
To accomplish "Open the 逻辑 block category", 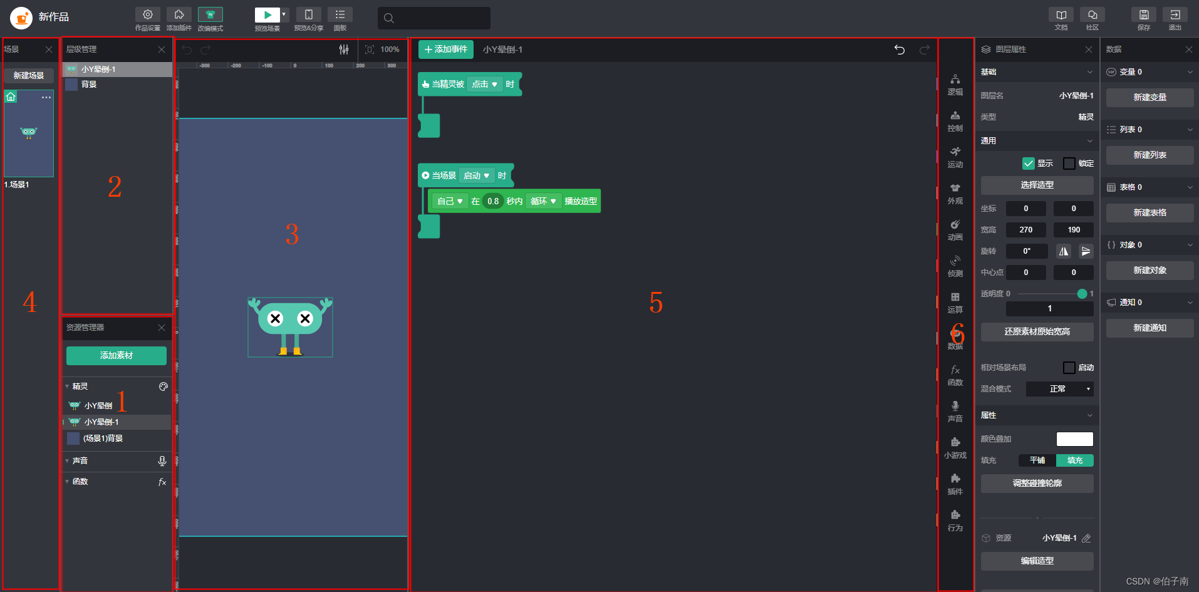I will [955, 85].
